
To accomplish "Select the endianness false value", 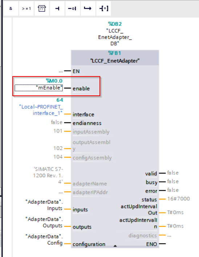I will click(57, 122).
